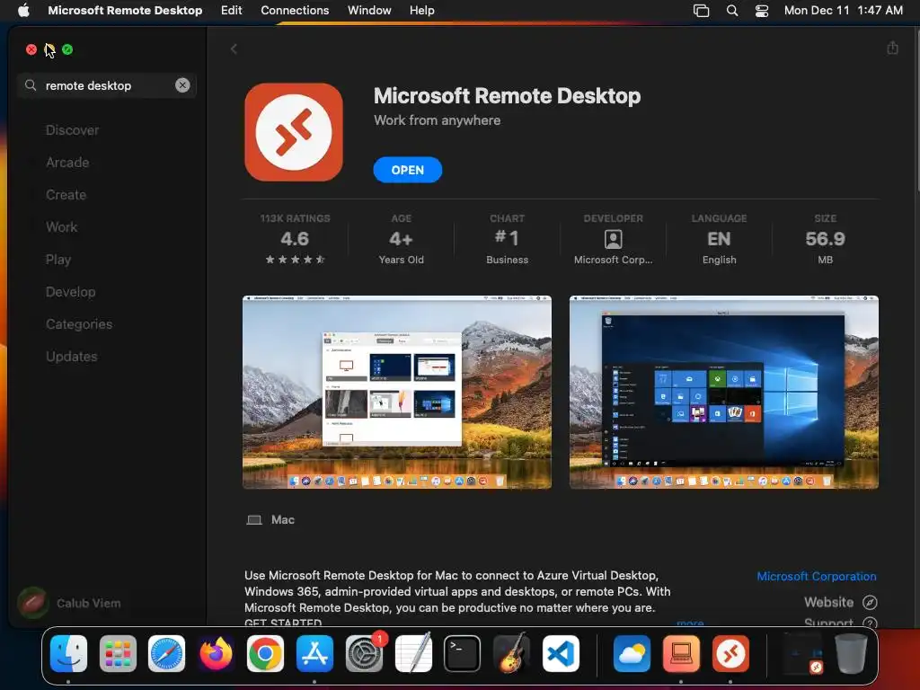Click the Microsoft Remote Desktop app icon

[294, 132]
